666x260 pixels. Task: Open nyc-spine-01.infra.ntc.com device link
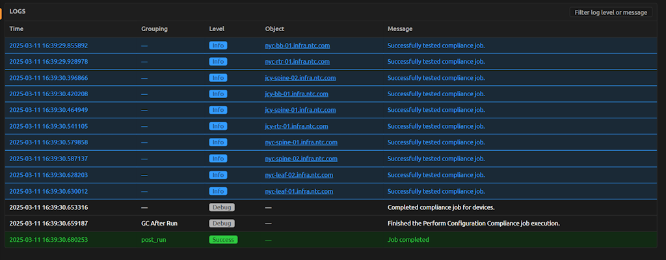pos(301,142)
